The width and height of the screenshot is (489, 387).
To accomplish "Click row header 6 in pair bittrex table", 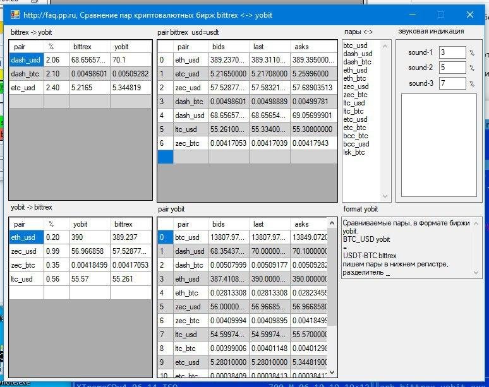I will (x=166, y=143).
